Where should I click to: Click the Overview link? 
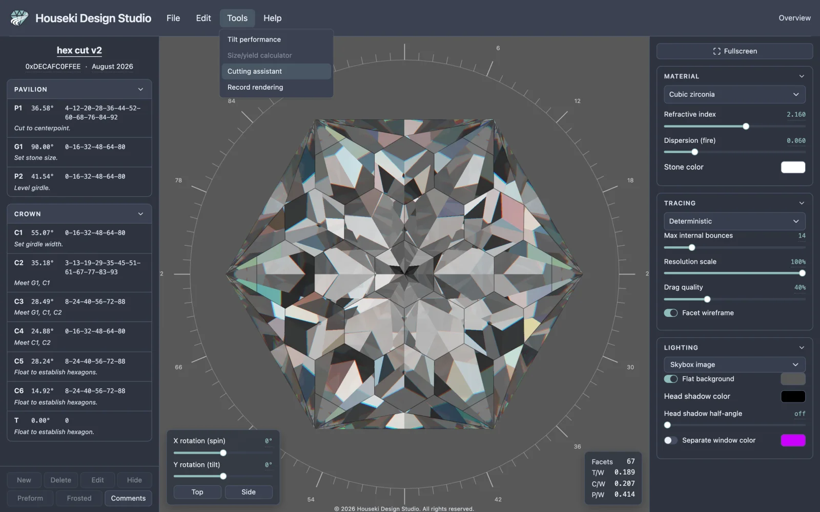794,18
